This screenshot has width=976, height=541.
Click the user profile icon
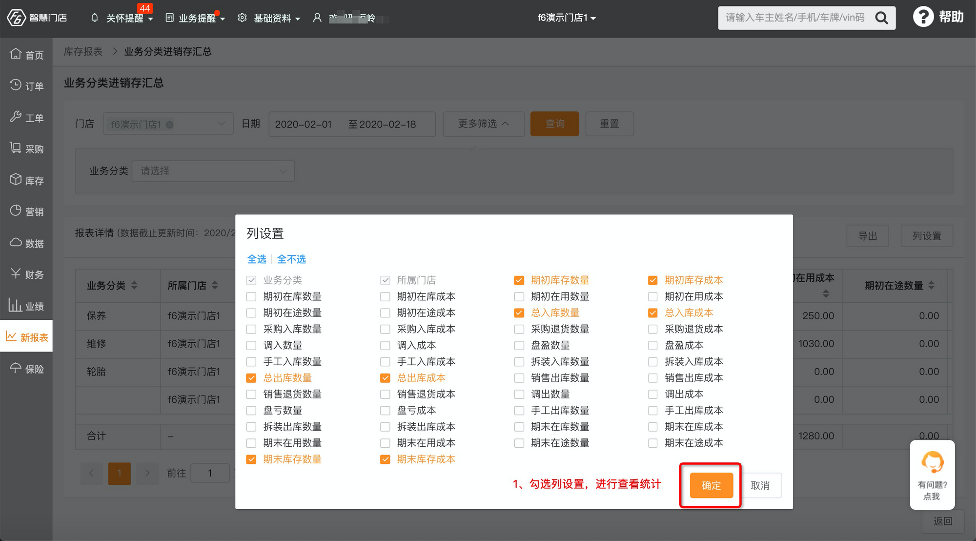[x=317, y=18]
